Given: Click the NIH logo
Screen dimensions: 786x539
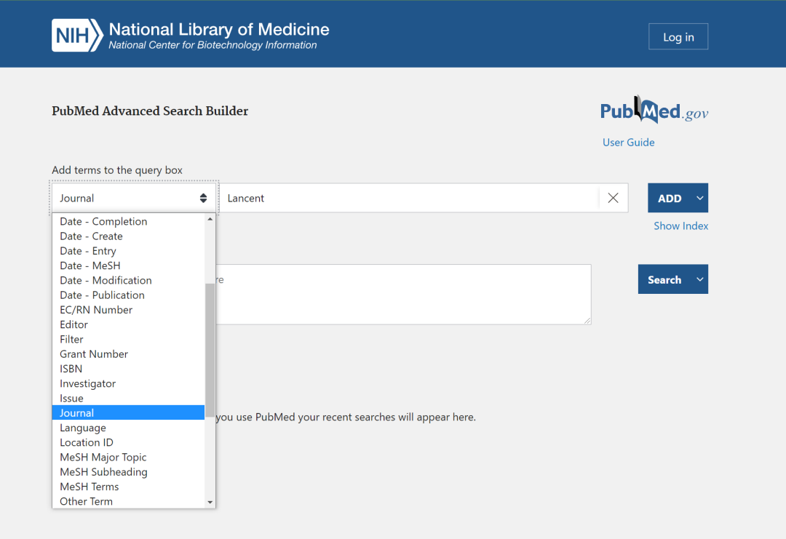Looking at the screenshot, I should tap(75, 34).
